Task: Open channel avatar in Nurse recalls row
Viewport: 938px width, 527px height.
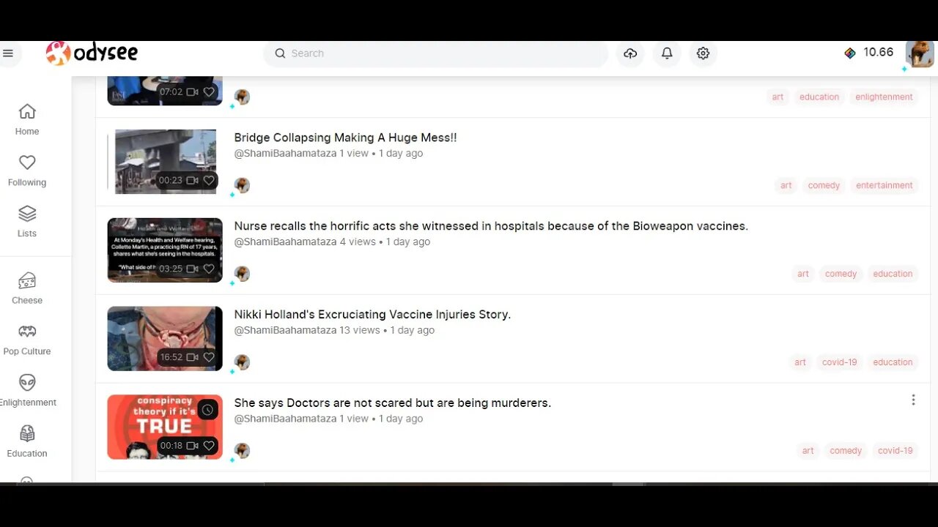Action: click(242, 274)
